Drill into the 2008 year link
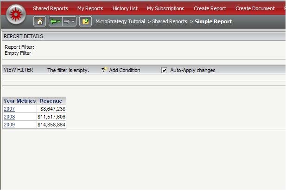The height and width of the screenshot is (191, 286). 9,117
